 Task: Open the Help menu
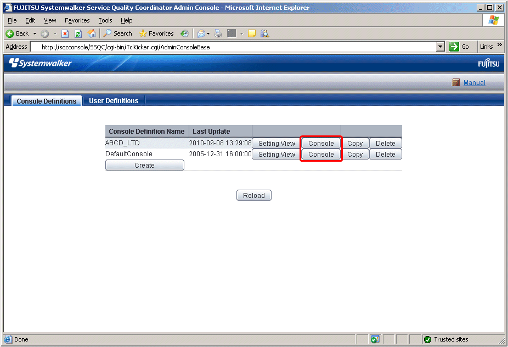127,20
